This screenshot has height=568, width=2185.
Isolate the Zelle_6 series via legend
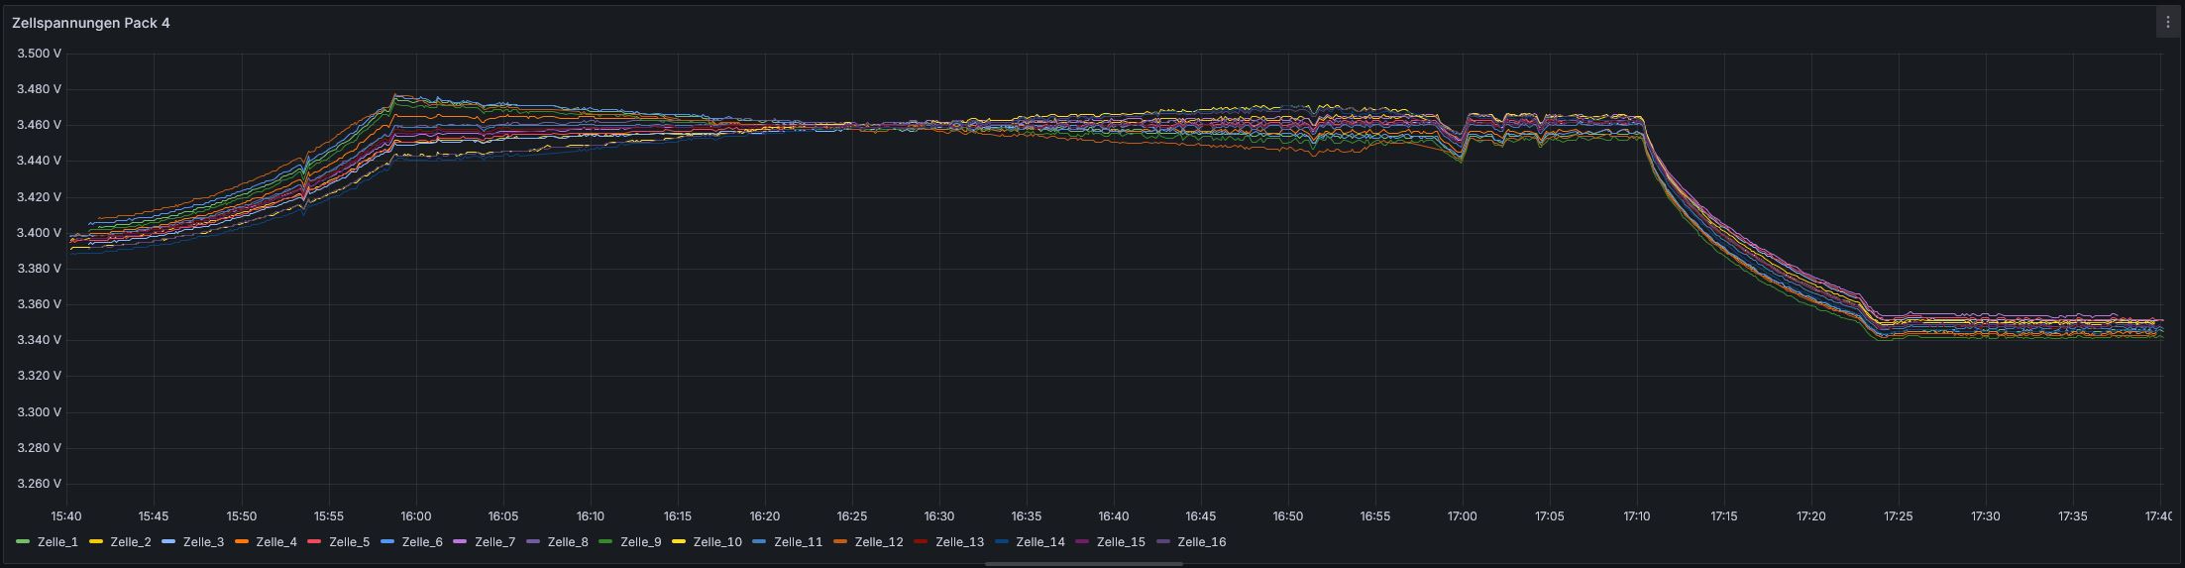pos(422,542)
